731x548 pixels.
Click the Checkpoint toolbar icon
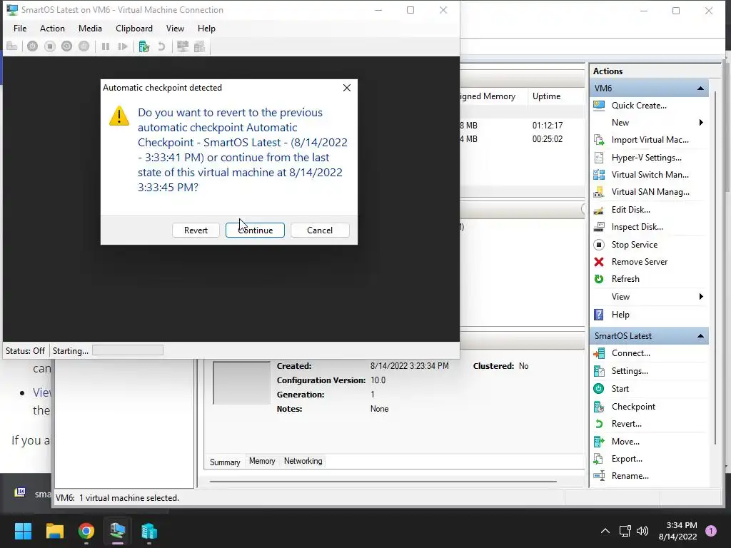tap(144, 46)
